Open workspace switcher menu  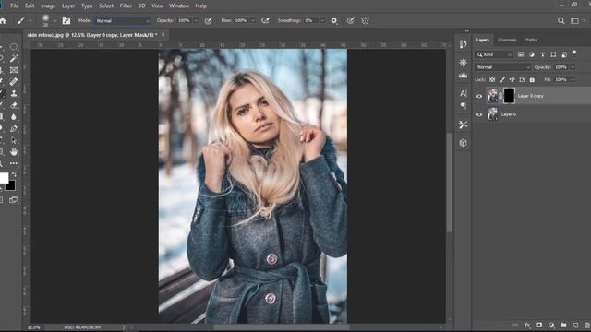point(574,20)
